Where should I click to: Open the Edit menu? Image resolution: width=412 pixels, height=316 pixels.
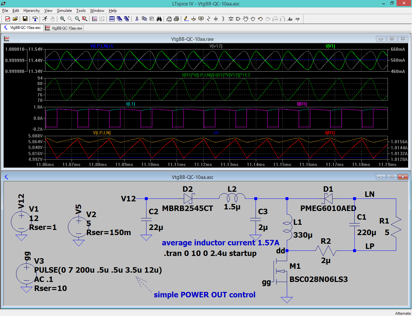[x=16, y=11]
